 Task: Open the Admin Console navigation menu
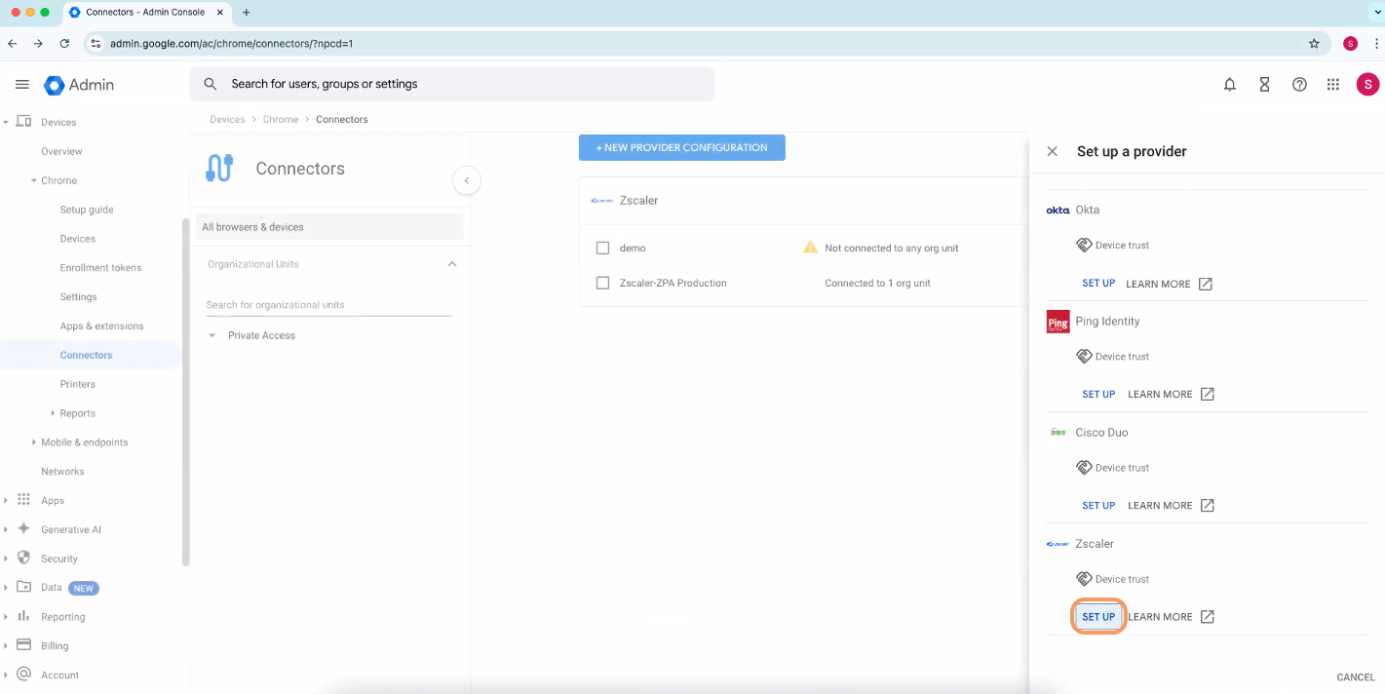coord(21,84)
